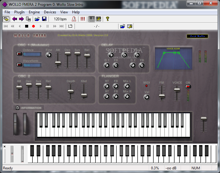
Task: Click the Erik Wollo logo button
Action: (197, 36)
